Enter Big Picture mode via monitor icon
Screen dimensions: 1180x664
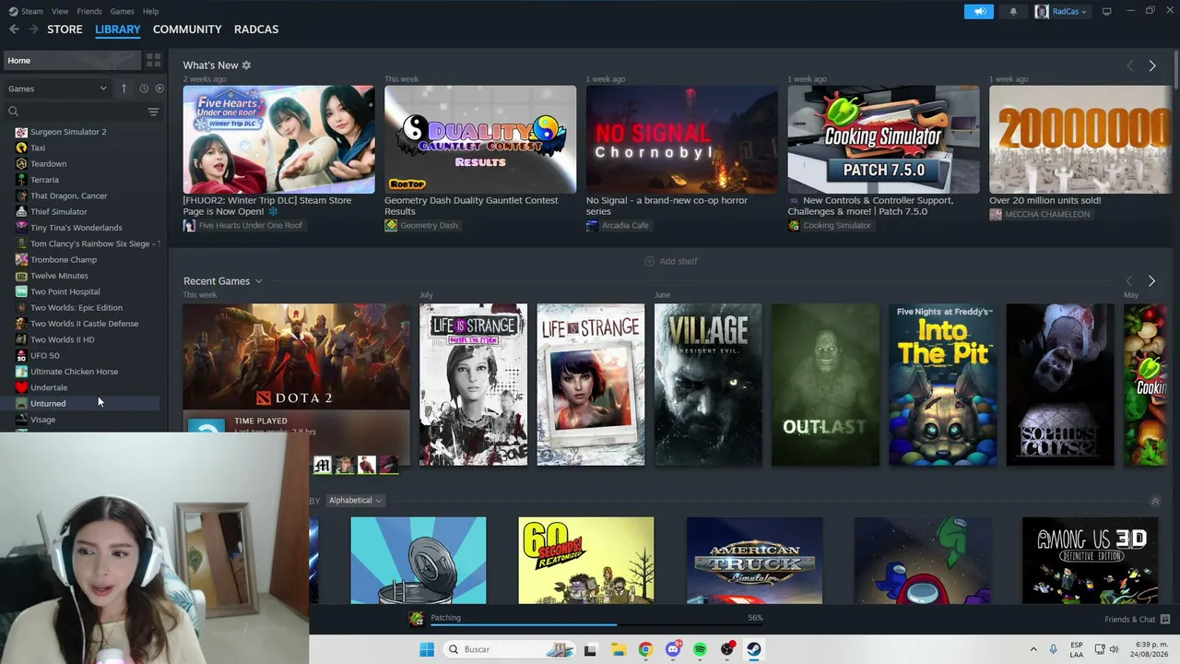click(x=1107, y=11)
